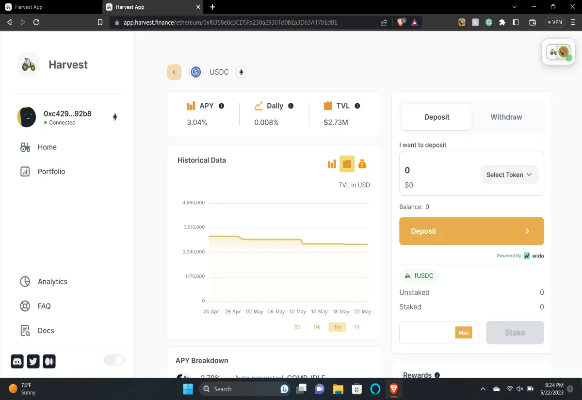Open Harvest Discord link
Image resolution: width=582 pixels, height=400 pixels.
point(17,361)
